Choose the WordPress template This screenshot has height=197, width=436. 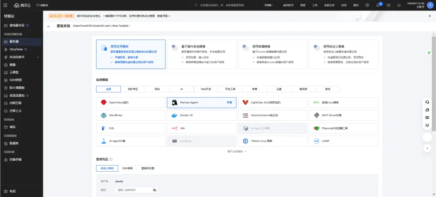(x=131, y=115)
